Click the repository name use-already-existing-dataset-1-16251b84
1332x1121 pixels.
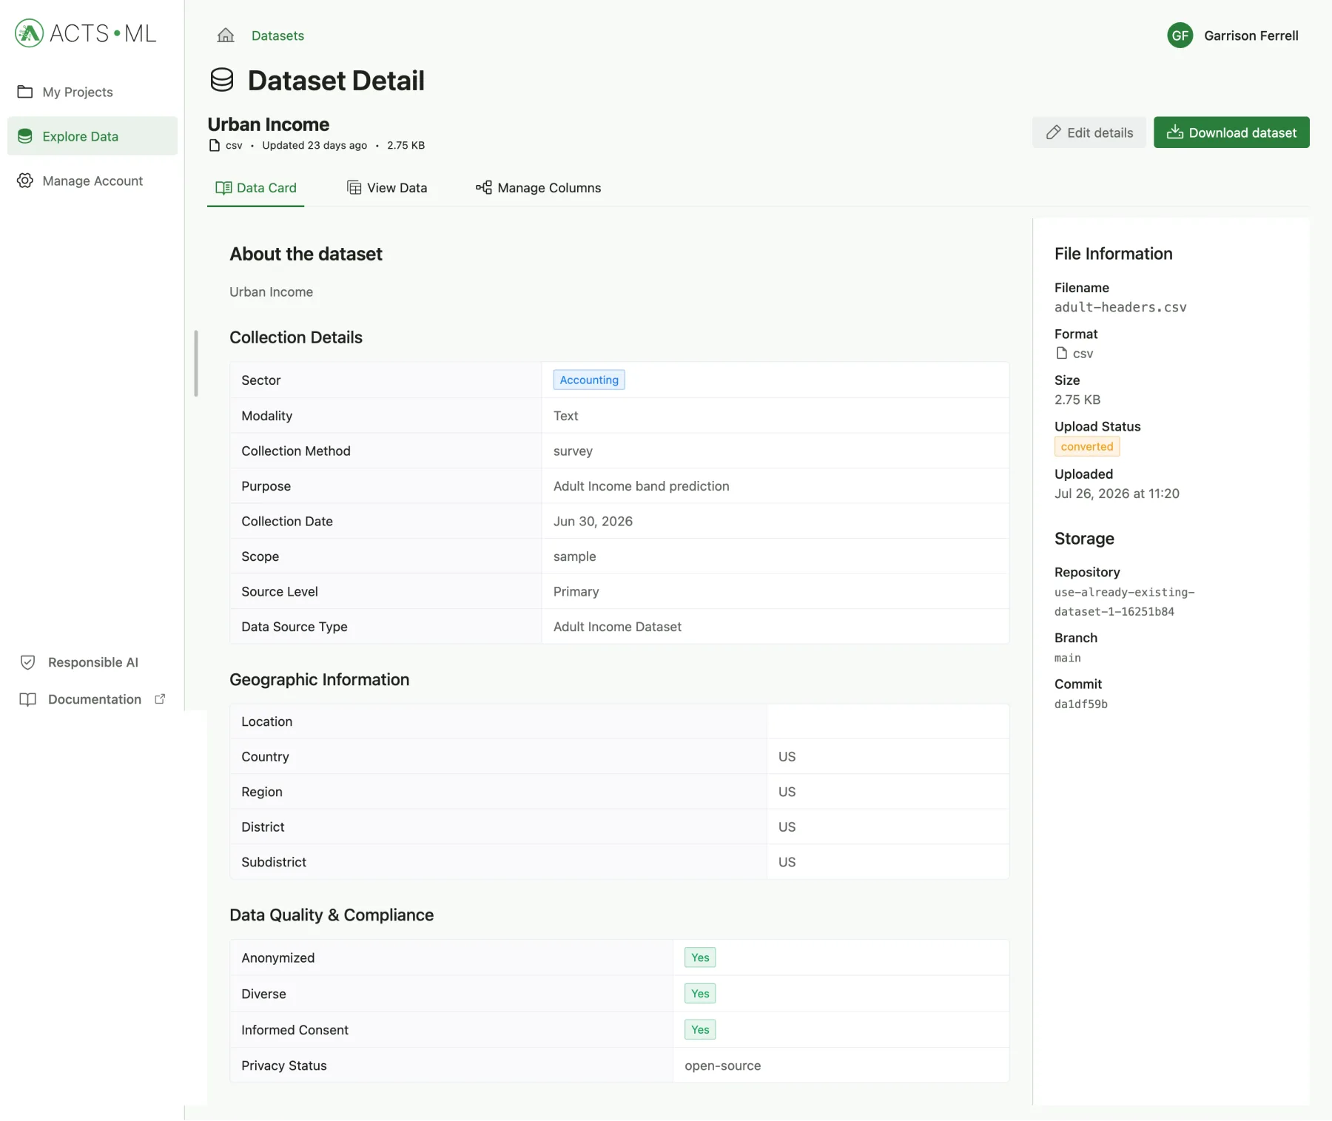tap(1125, 602)
